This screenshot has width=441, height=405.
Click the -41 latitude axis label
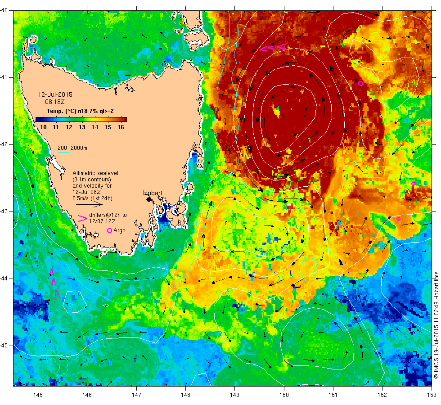click(4, 77)
